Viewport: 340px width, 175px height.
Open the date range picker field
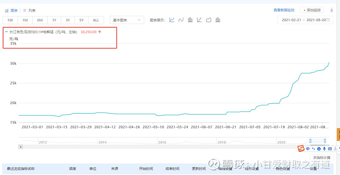click(x=305, y=20)
